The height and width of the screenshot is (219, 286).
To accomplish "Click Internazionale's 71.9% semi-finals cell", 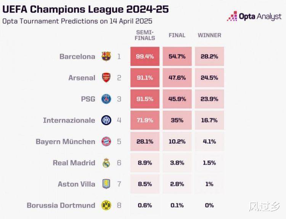I will click(x=145, y=121).
